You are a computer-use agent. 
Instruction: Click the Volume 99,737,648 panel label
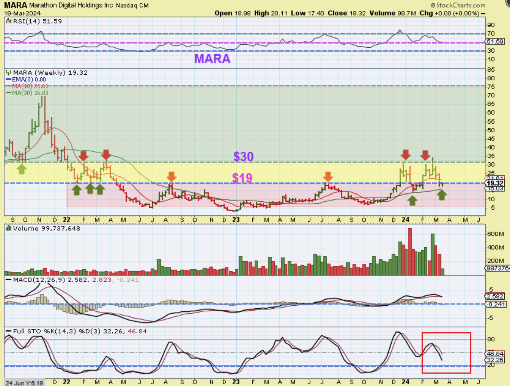[47, 228]
